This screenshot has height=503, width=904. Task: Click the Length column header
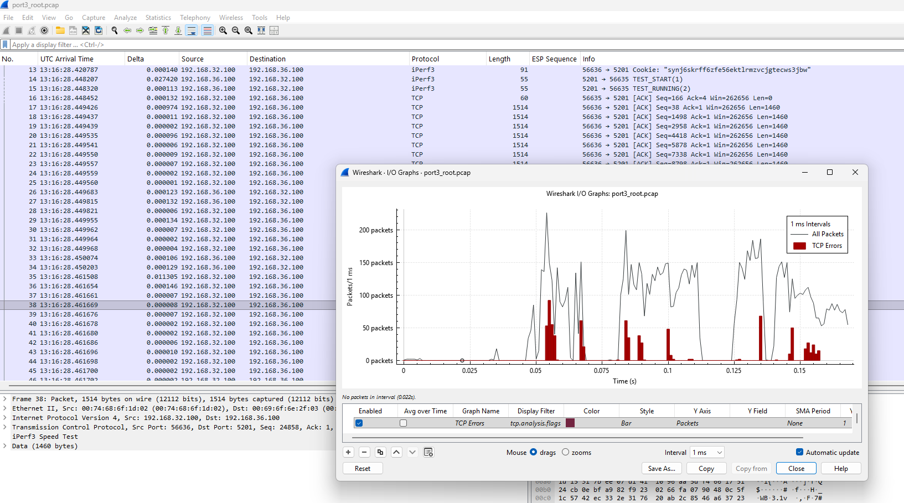[508, 59]
